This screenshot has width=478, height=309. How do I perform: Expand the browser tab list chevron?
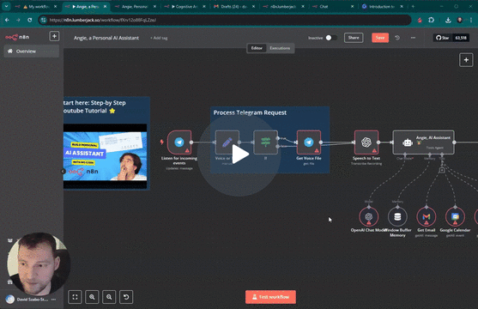(6, 6)
